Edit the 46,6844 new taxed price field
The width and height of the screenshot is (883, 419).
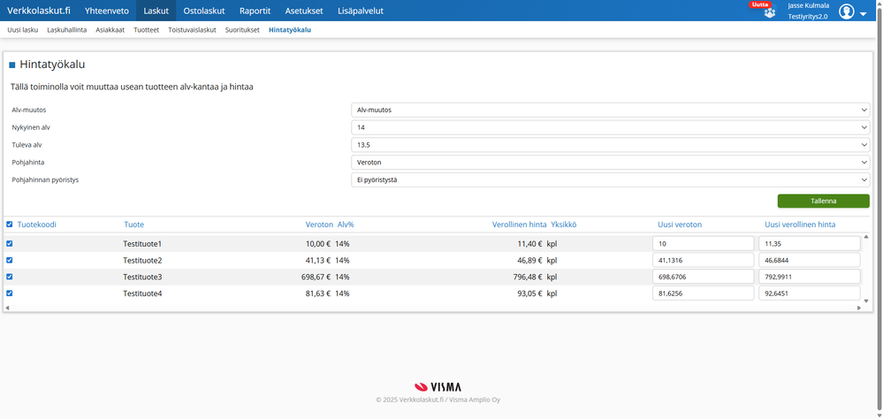(810, 260)
